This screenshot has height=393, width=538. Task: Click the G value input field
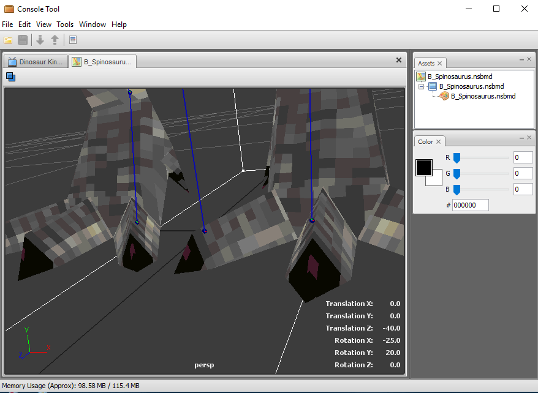[523, 173]
